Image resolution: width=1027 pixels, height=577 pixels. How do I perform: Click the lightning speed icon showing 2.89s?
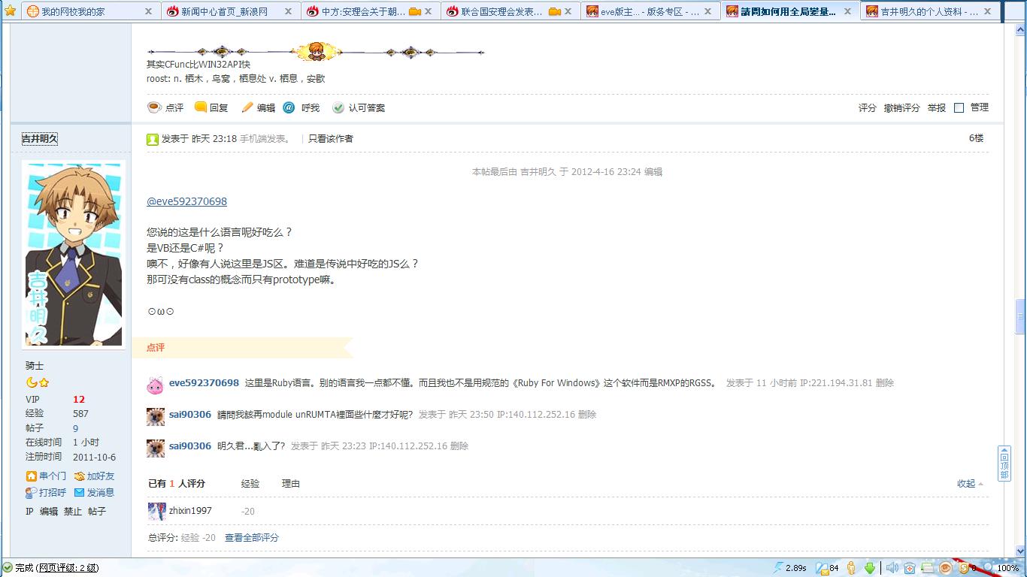(779, 568)
